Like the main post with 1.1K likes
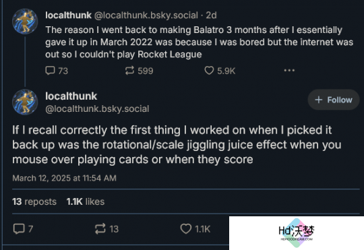Image resolution: width=364 pixels, height=250 pixels. pyautogui.click(x=195, y=229)
